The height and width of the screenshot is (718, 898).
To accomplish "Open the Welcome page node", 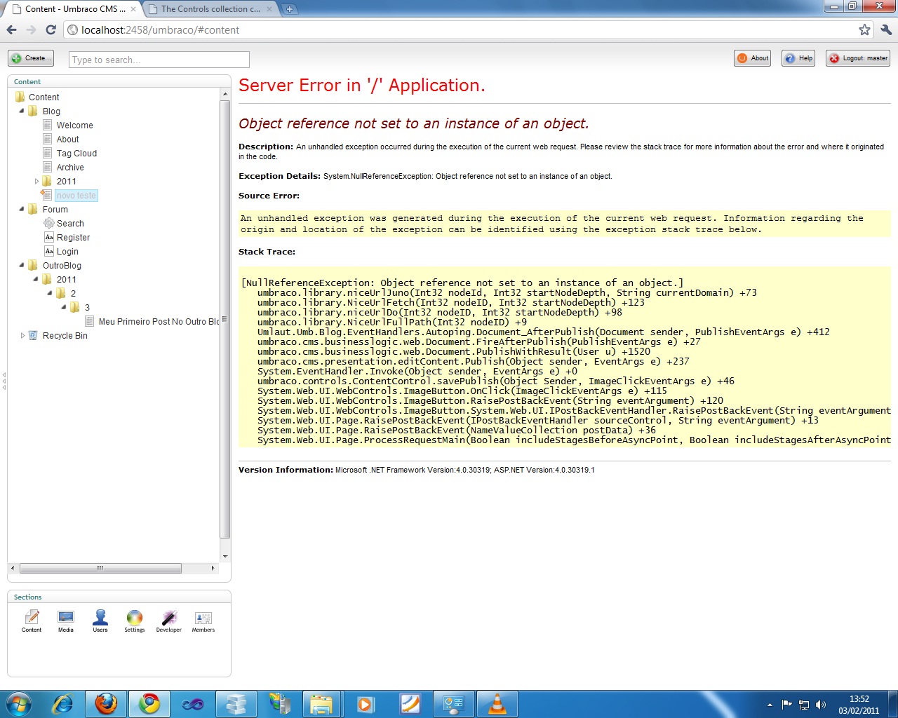I will click(74, 125).
